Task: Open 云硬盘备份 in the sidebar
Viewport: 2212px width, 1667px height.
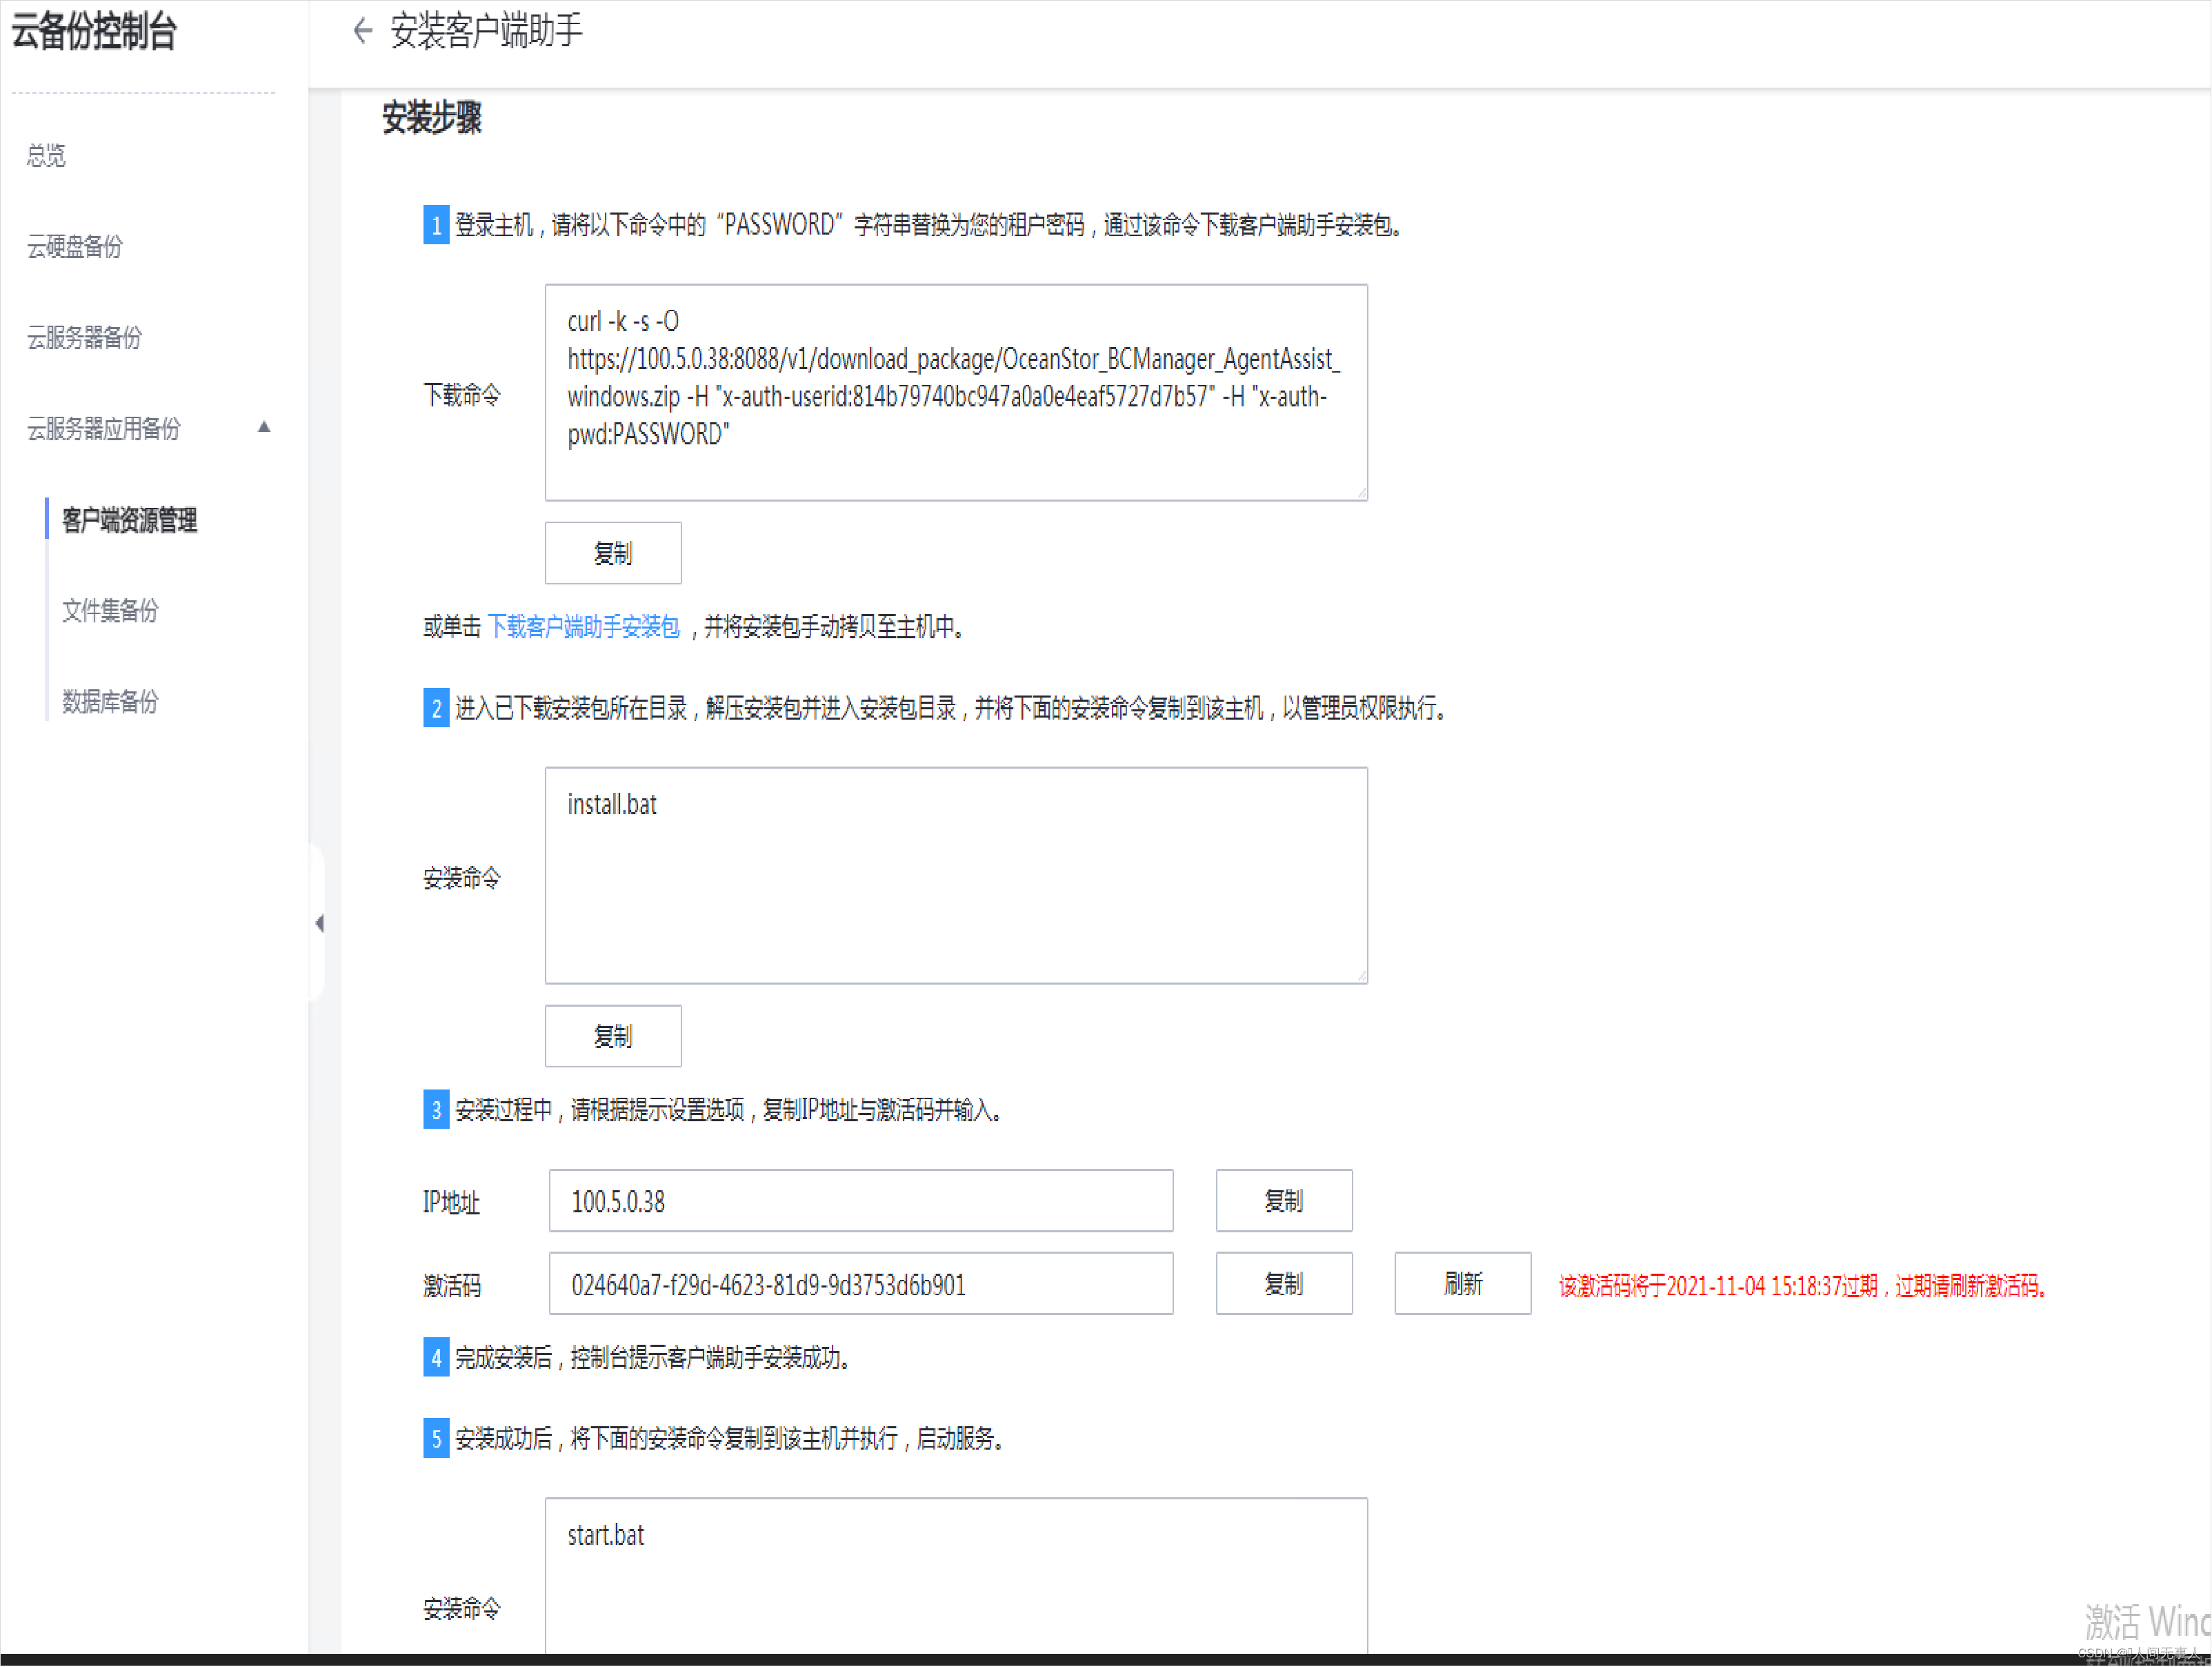Action: tap(75, 246)
